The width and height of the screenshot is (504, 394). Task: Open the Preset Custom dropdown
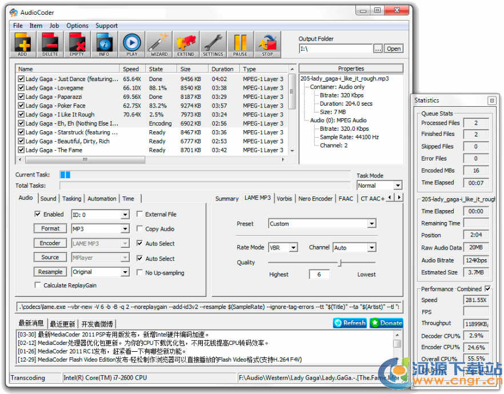[x=371, y=223]
